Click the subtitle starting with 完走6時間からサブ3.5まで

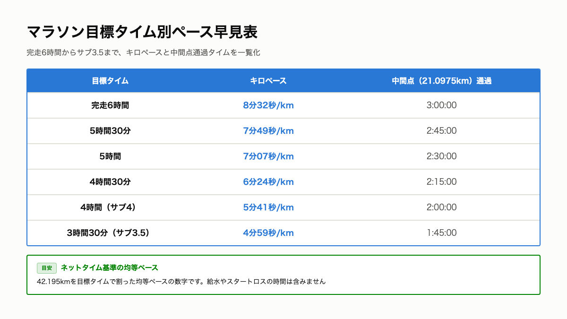(x=144, y=52)
